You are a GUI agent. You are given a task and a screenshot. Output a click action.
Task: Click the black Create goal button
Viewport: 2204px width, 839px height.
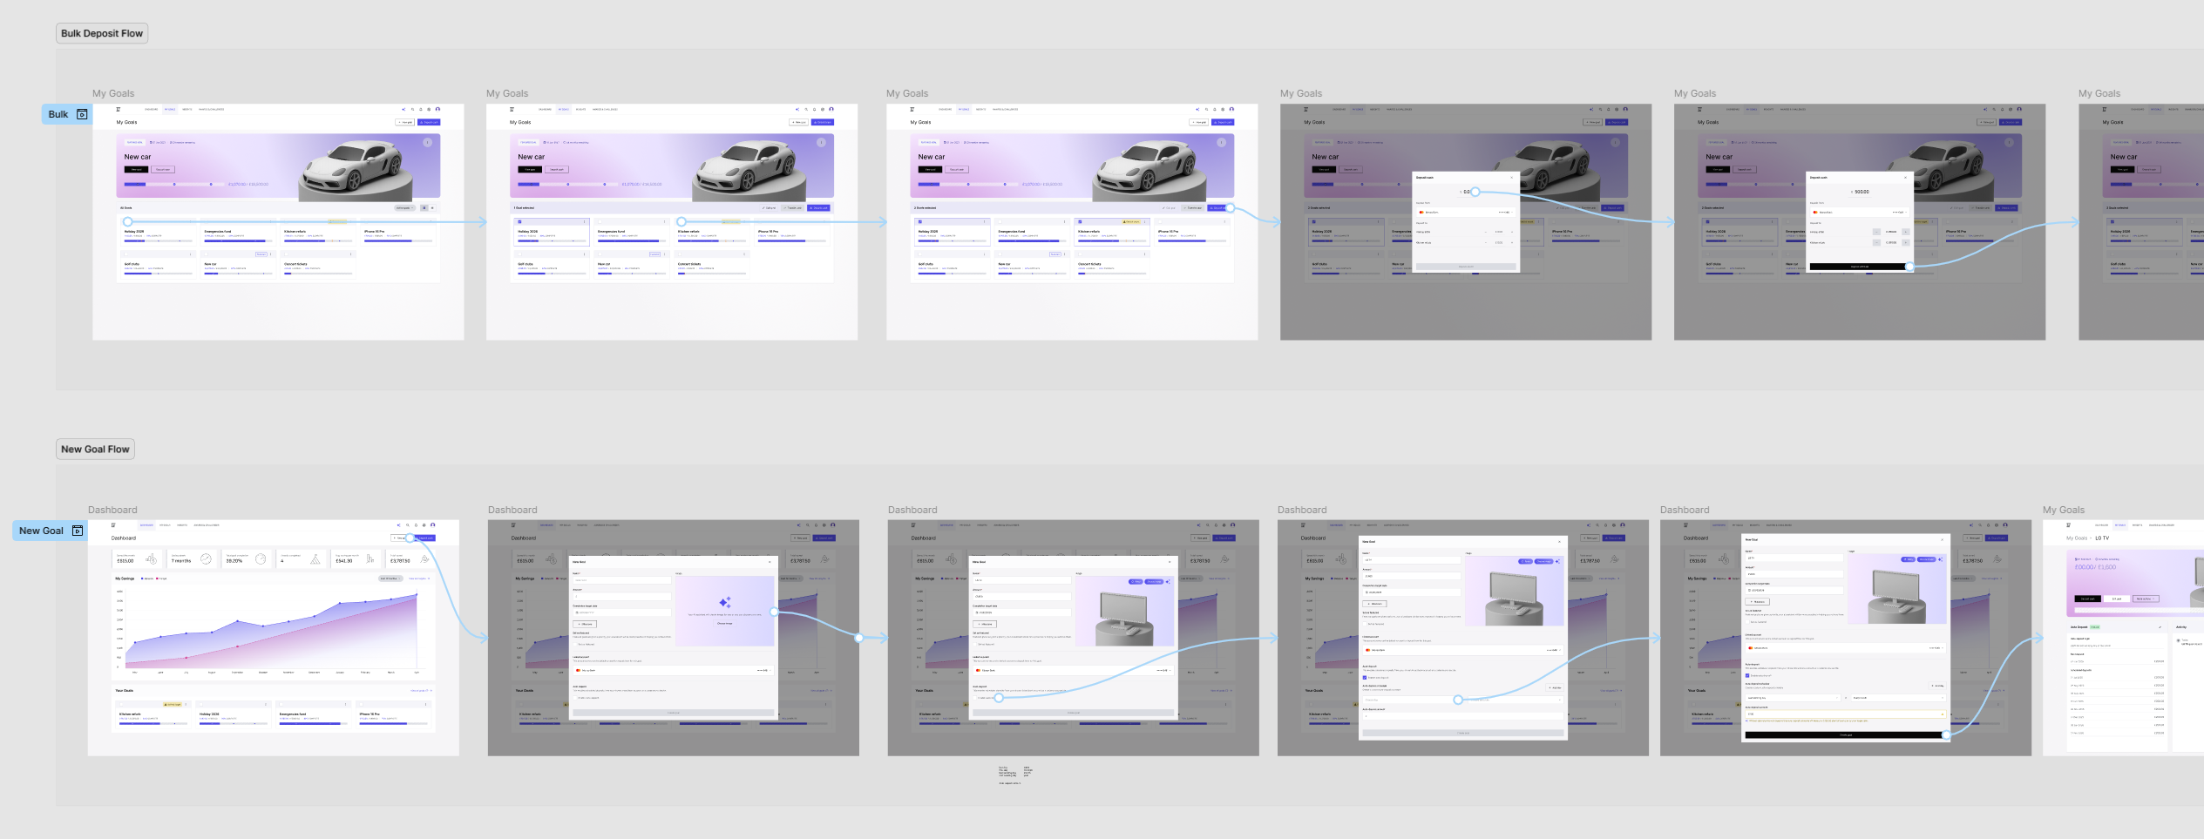1845,734
